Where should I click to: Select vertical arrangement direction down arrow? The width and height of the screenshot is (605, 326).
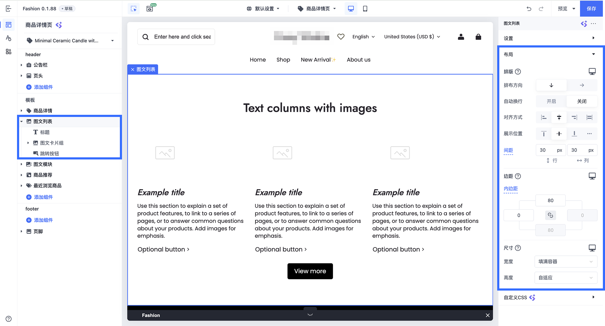point(551,85)
